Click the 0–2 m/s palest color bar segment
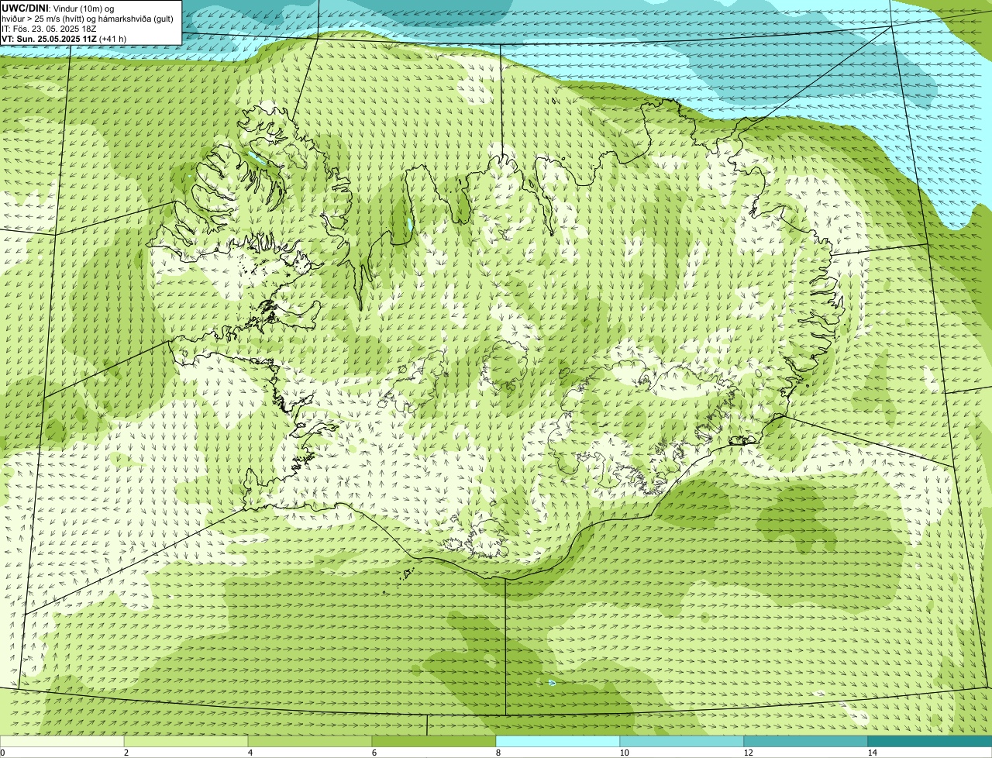The width and height of the screenshot is (992, 758). click(62, 741)
